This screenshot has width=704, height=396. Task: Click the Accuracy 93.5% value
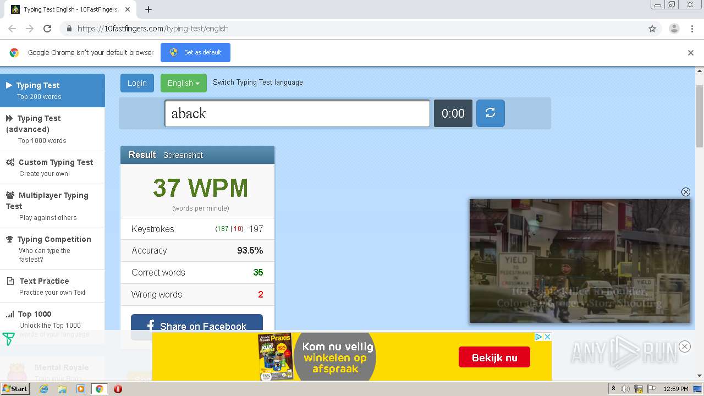point(250,250)
